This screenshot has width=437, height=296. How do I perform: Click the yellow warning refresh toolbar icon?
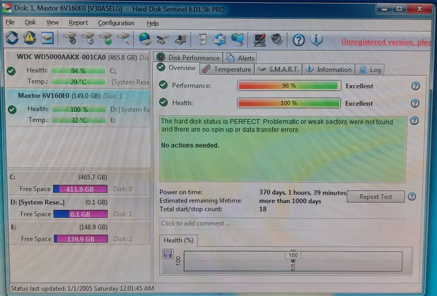tap(30, 38)
